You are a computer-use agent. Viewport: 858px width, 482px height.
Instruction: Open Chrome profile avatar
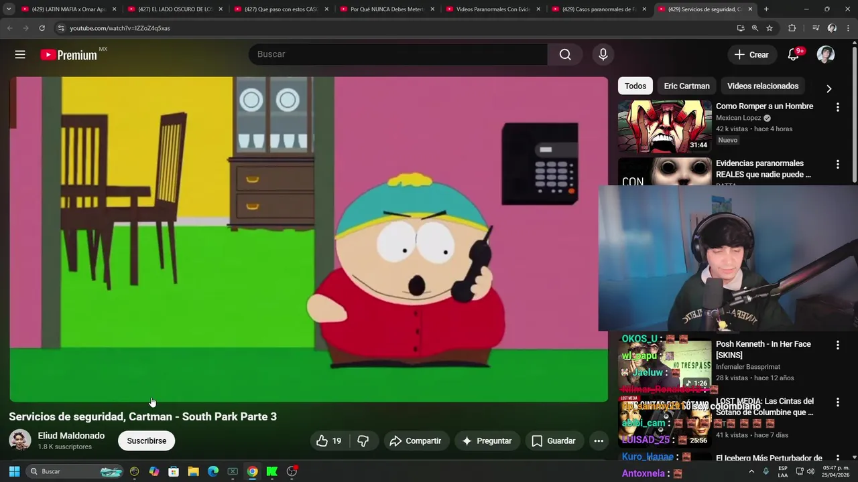point(832,28)
